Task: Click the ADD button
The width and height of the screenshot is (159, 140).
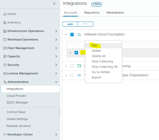Action: click(x=70, y=24)
